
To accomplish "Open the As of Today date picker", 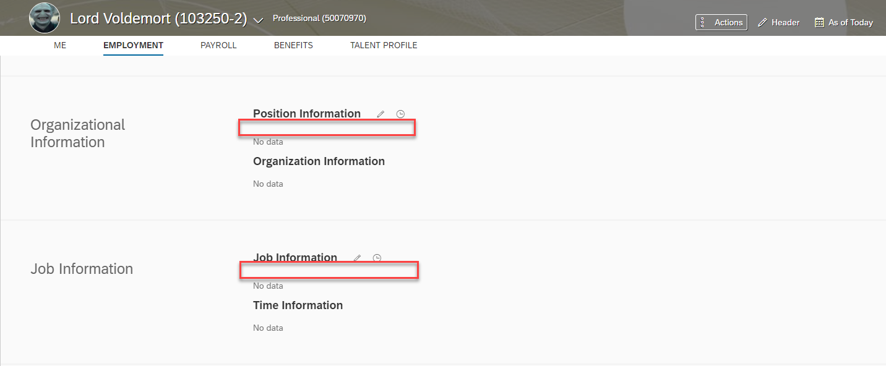I will (x=843, y=22).
